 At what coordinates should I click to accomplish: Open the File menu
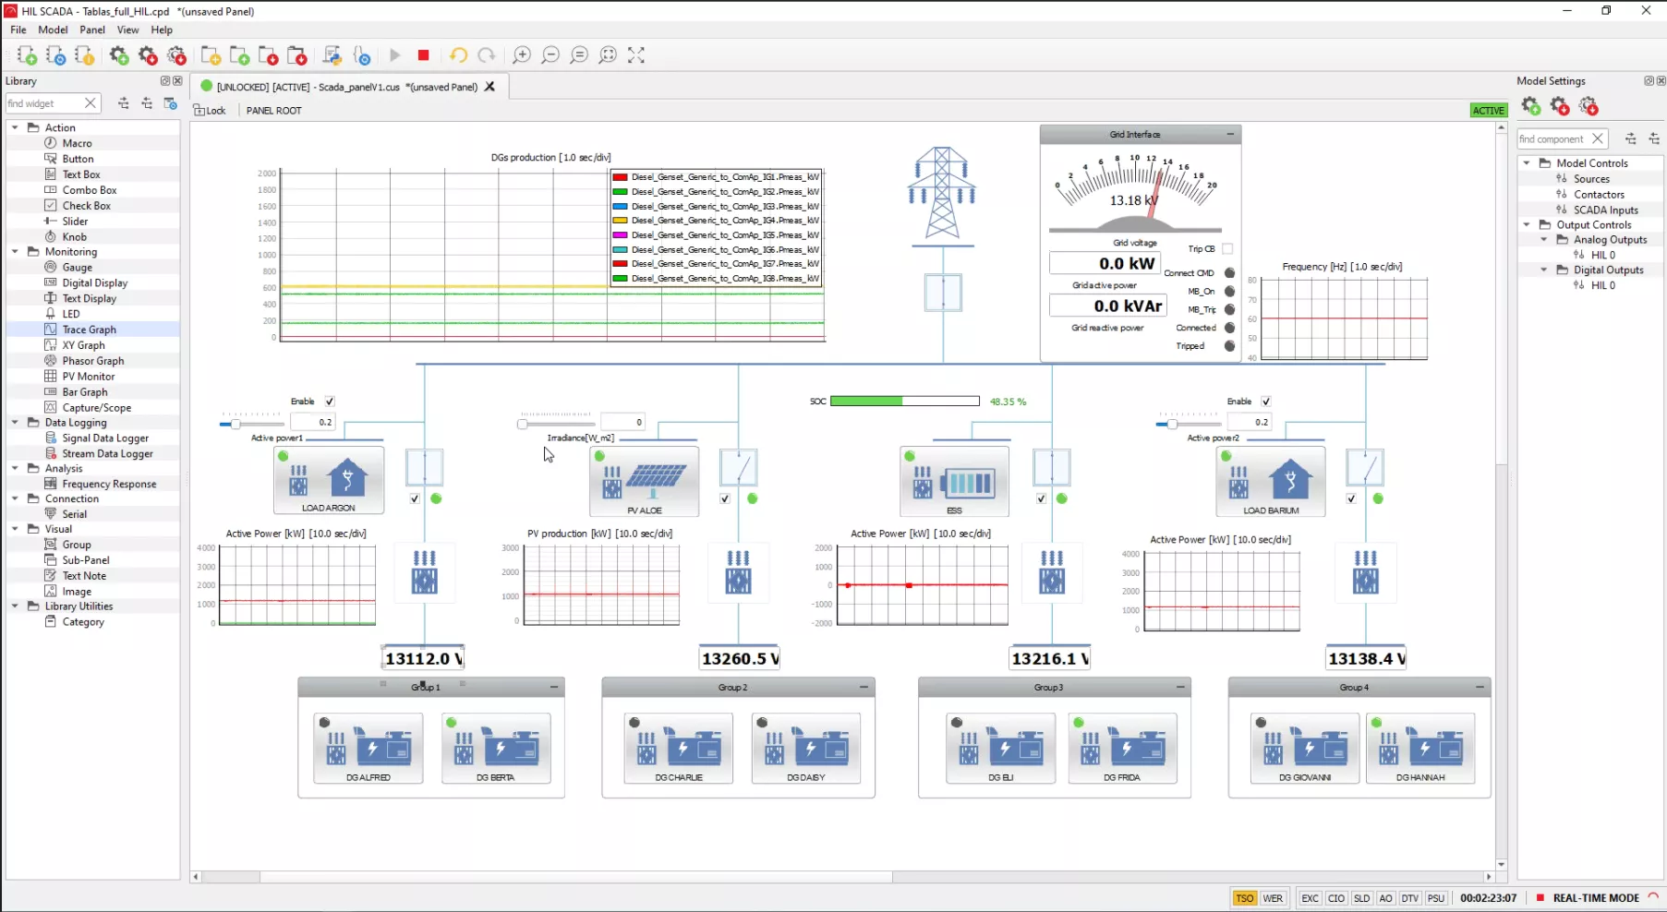point(18,30)
